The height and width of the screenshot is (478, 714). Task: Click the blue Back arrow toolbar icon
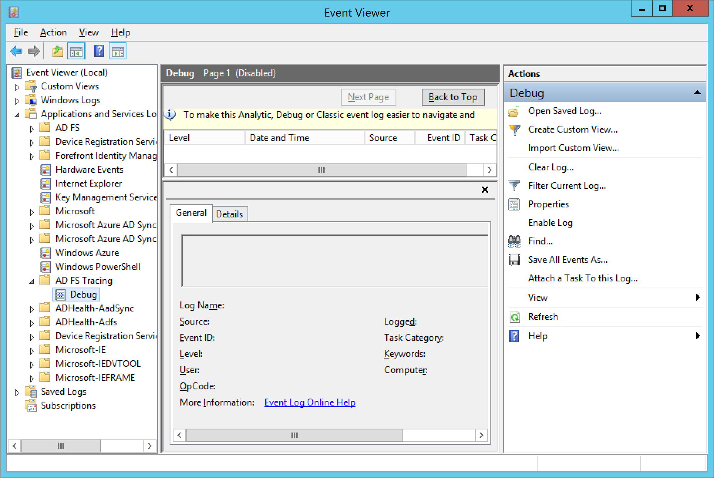pos(16,51)
